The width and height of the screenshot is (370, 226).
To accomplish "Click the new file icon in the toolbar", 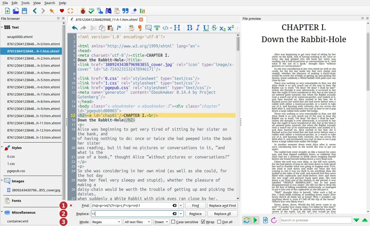I will (x=7, y=11).
